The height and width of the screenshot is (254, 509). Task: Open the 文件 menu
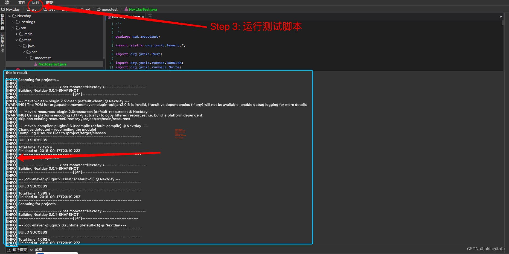click(22, 2)
